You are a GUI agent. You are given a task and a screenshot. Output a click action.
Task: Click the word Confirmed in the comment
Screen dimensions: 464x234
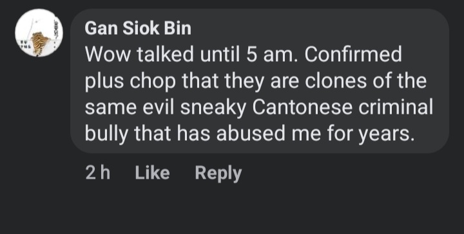click(353, 55)
